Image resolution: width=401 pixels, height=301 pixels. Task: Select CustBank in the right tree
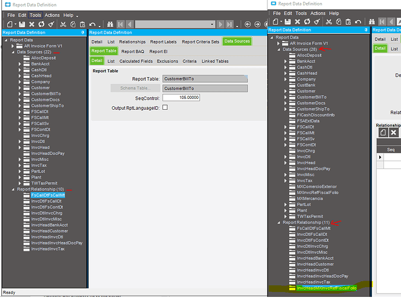306,85
